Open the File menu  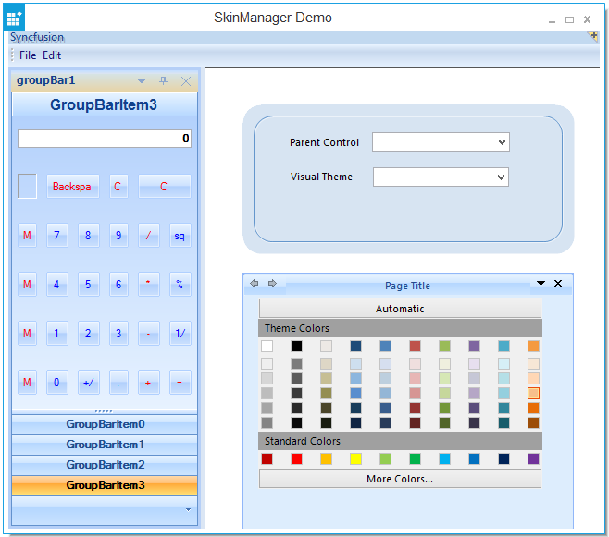(28, 55)
